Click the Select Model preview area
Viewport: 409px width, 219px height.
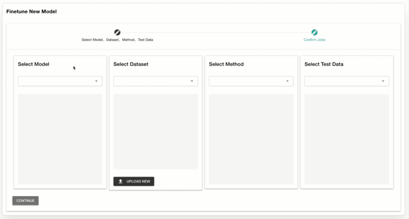(x=60, y=139)
